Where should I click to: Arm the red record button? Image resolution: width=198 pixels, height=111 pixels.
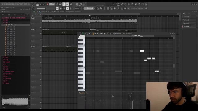47,4
